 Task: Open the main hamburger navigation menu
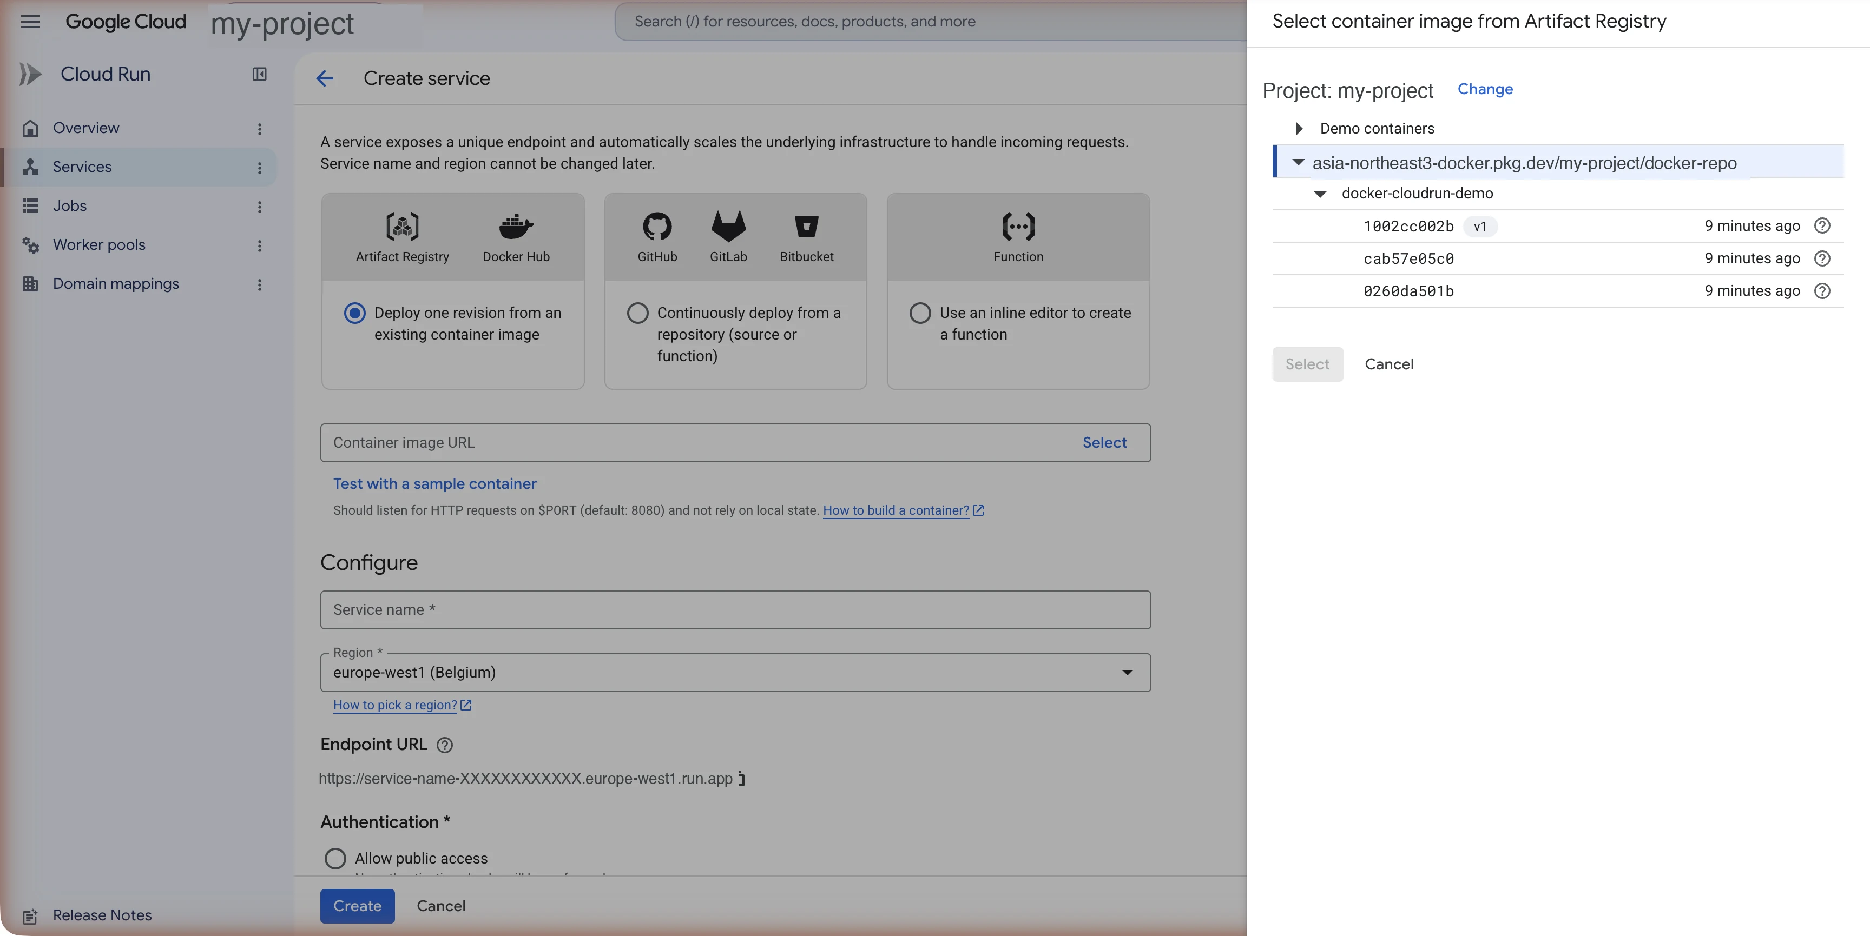[30, 22]
